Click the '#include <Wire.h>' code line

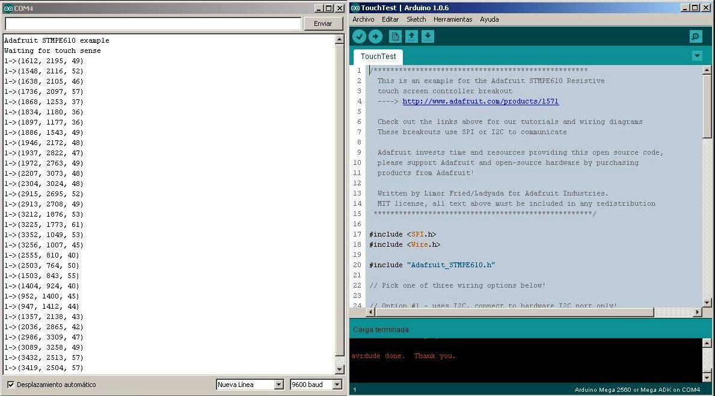[405, 244]
